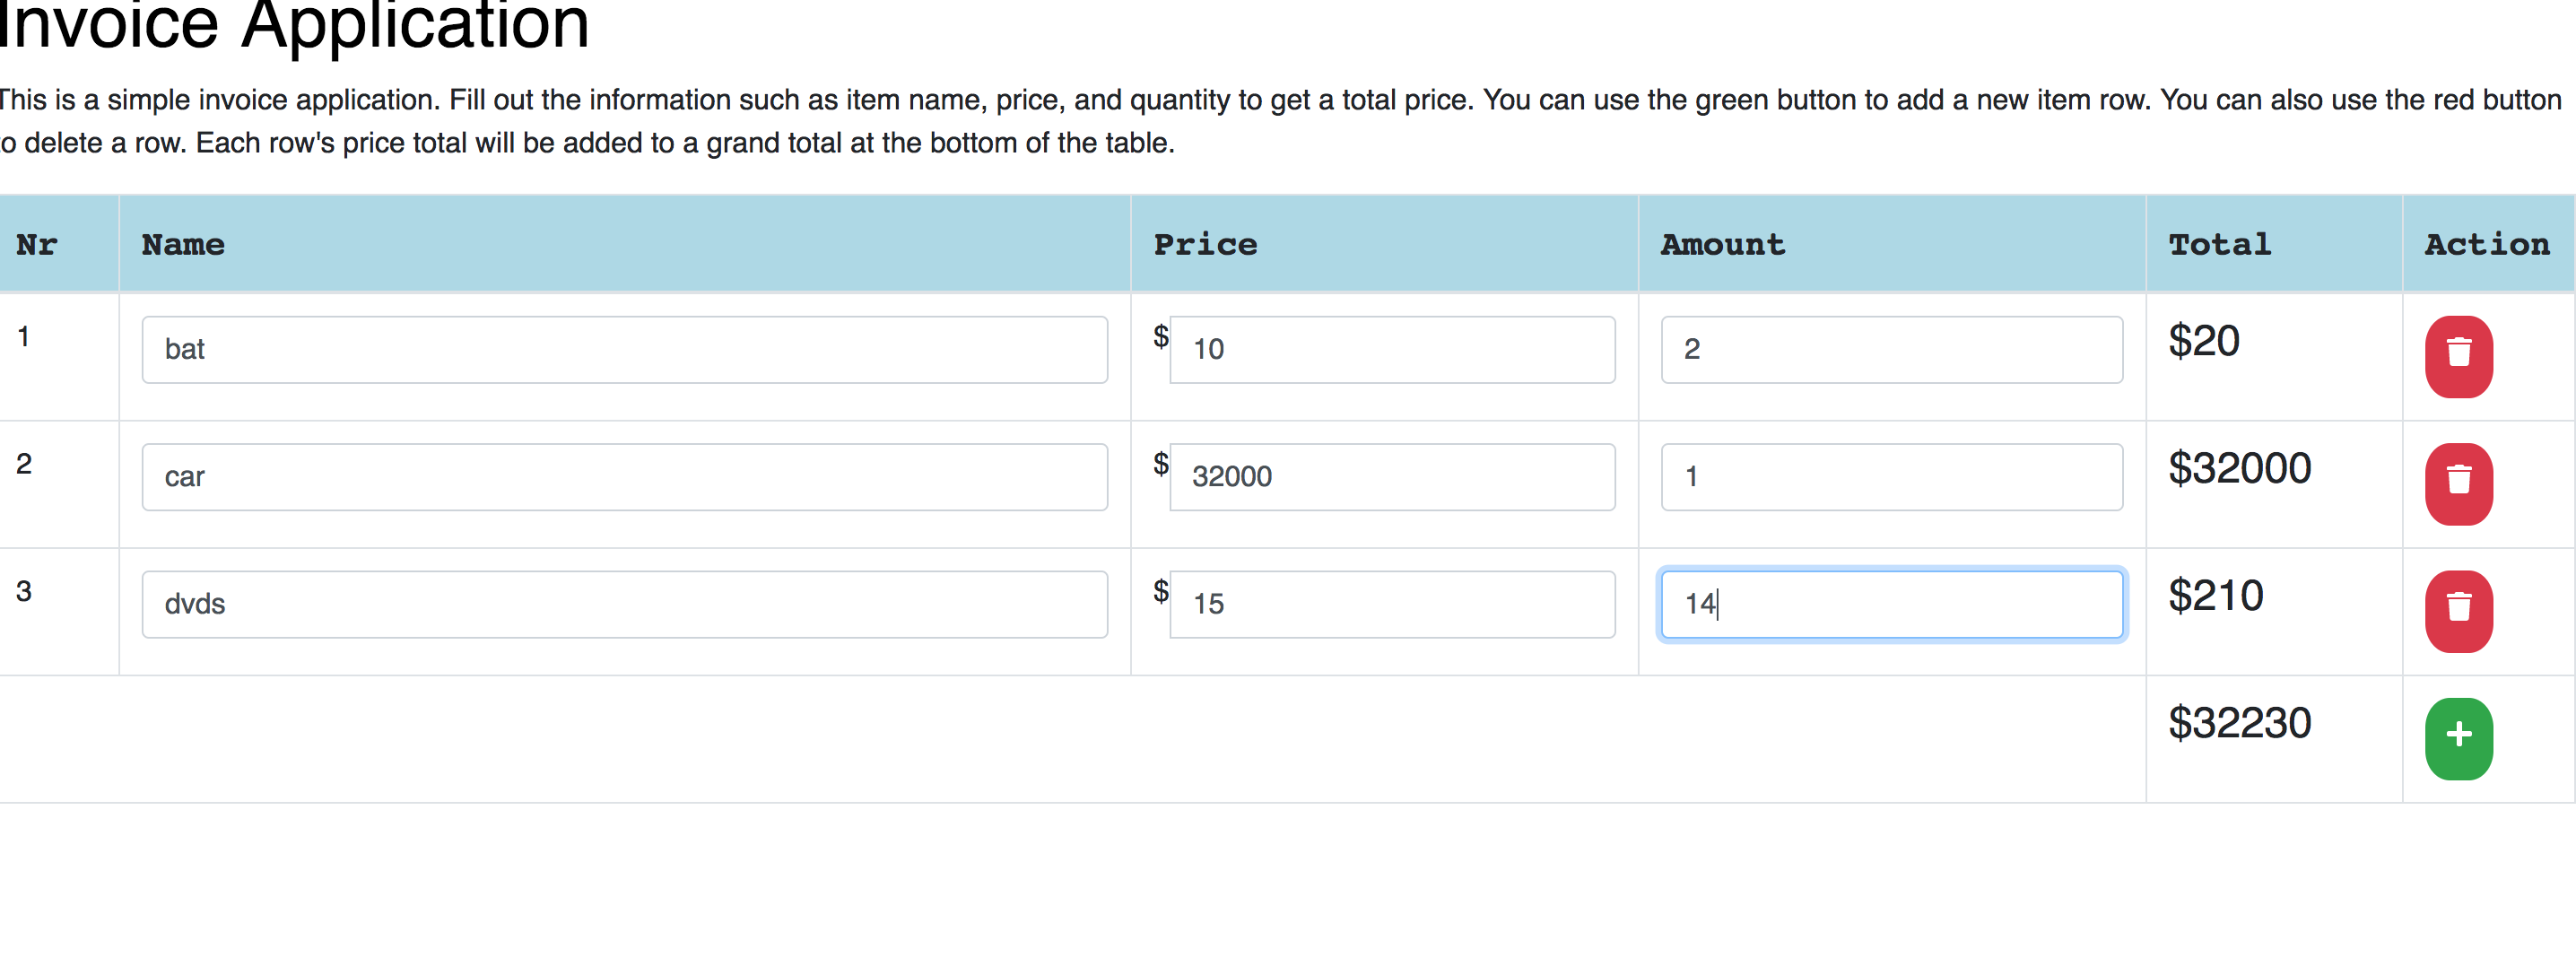Click the trash icon for the car row
2576x958 pixels.
coord(2458,483)
